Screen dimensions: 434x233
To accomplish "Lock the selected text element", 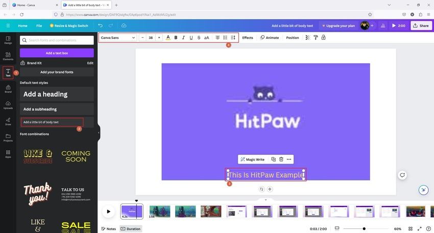I will pos(323,38).
